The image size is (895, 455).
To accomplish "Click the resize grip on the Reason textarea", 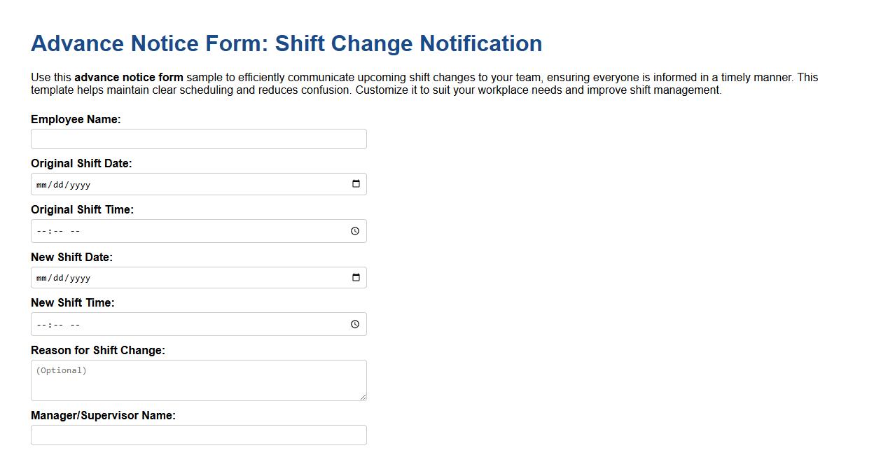I will coord(363,397).
